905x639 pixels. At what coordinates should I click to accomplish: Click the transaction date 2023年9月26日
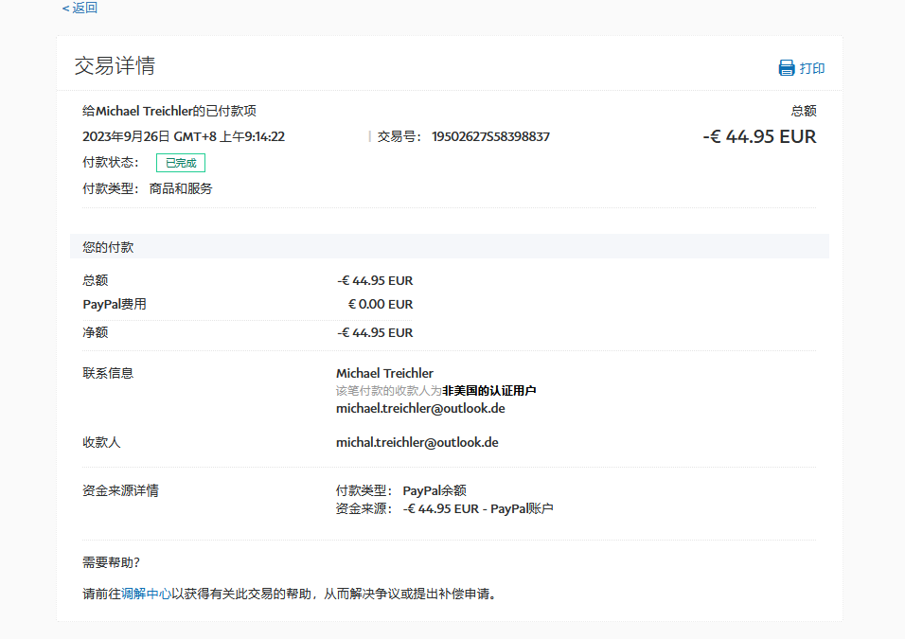point(126,136)
